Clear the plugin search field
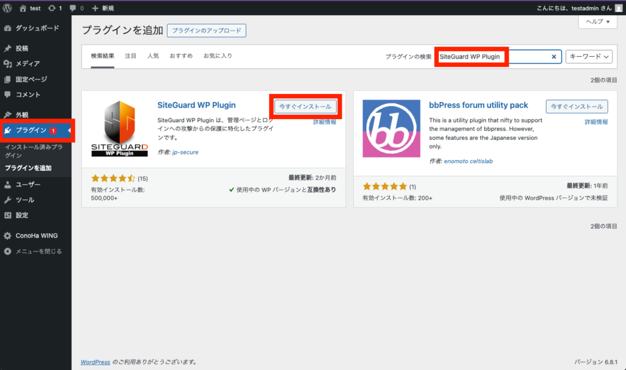Viewport: 626px width, 370px height. [554, 57]
